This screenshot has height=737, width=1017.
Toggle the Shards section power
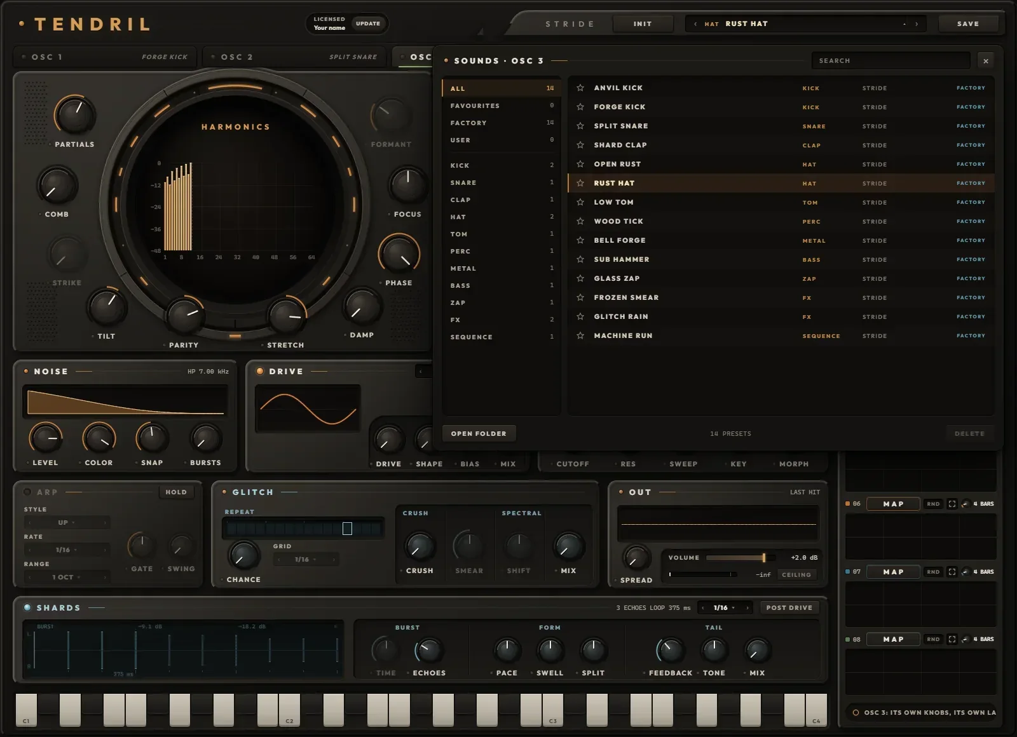point(27,607)
